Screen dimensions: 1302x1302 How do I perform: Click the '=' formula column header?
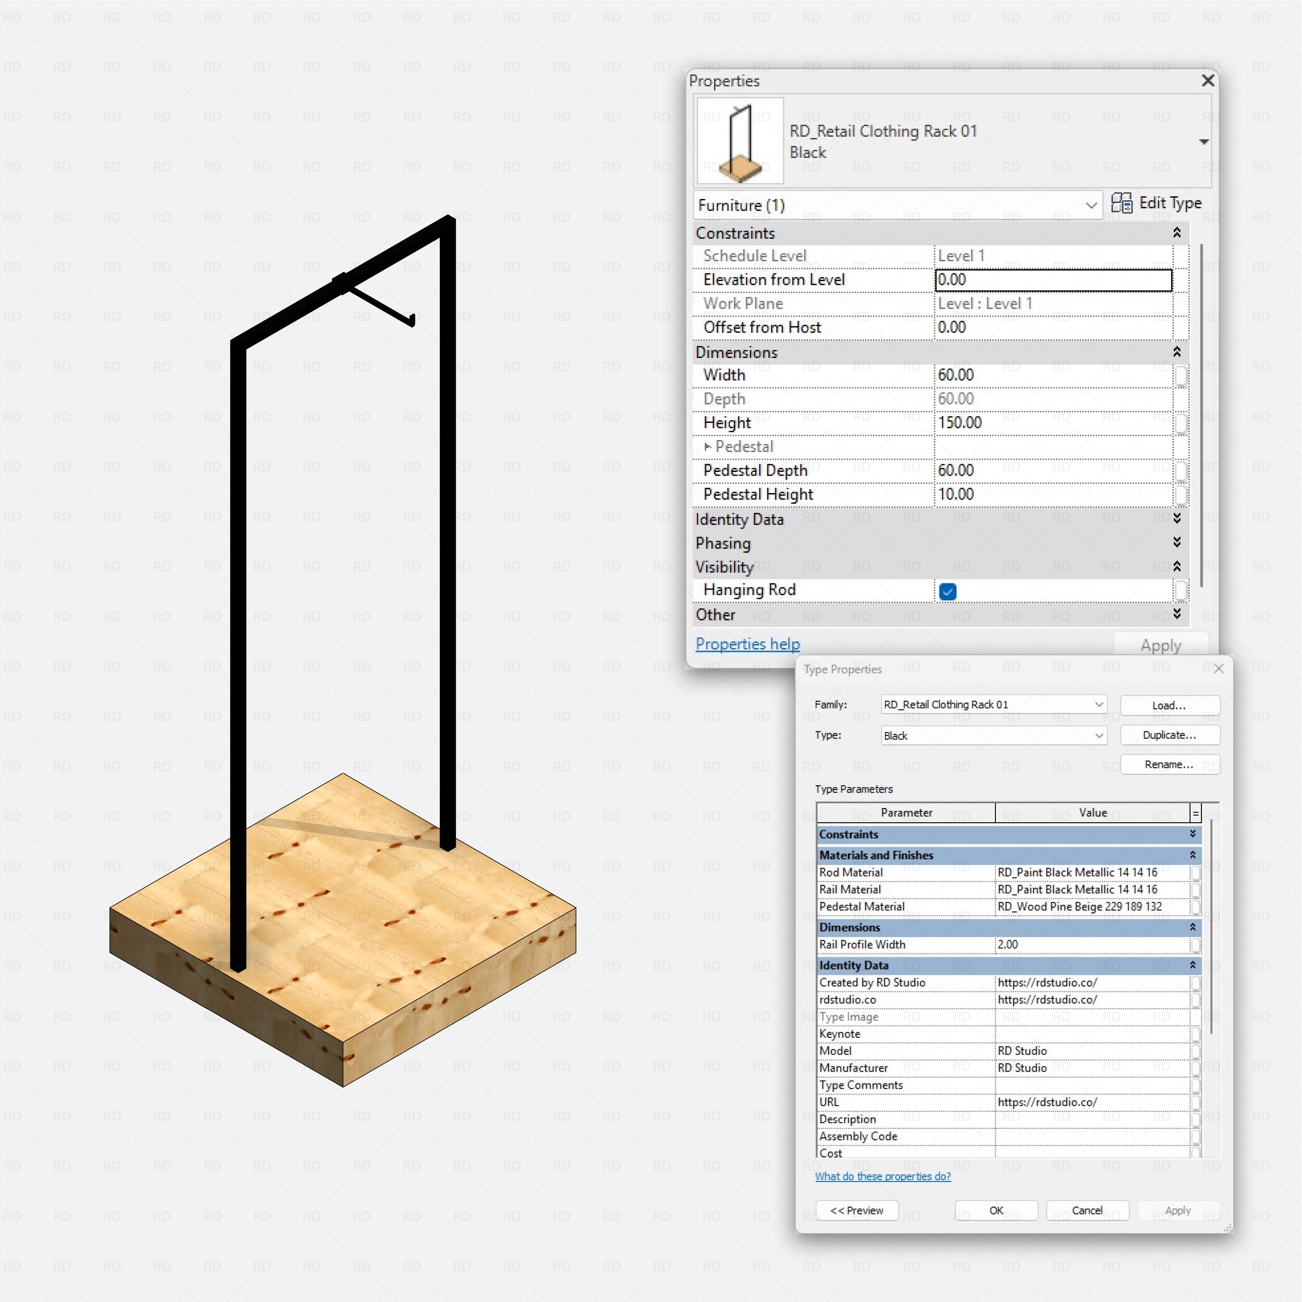tap(1195, 813)
